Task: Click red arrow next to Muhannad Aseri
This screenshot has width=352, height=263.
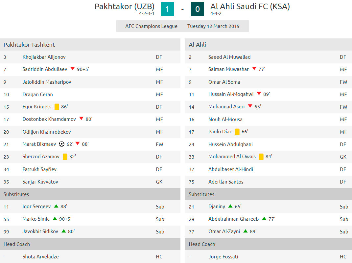Action: click(x=250, y=106)
